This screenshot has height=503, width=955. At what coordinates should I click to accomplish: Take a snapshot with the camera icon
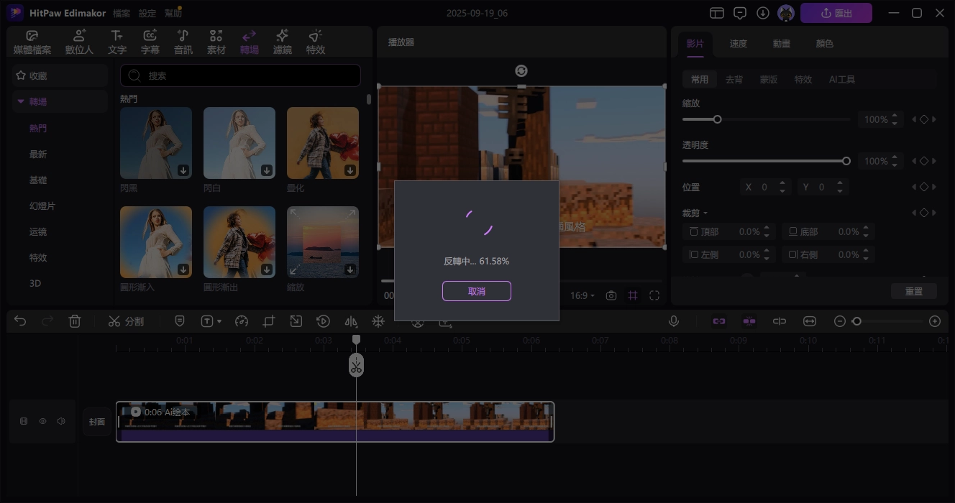point(611,295)
